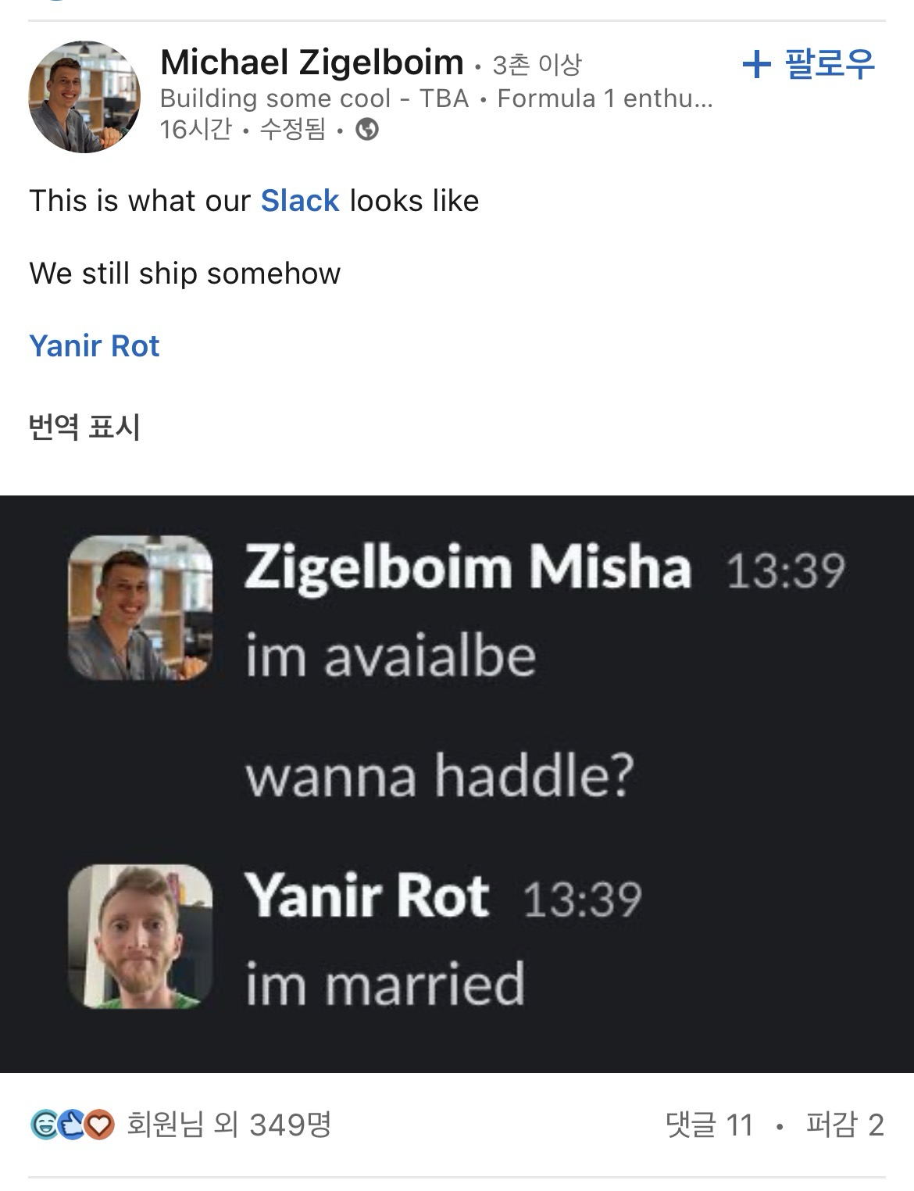Tap the 'im married' message in the image
Viewport: 914px width, 1191px height.
(385, 984)
